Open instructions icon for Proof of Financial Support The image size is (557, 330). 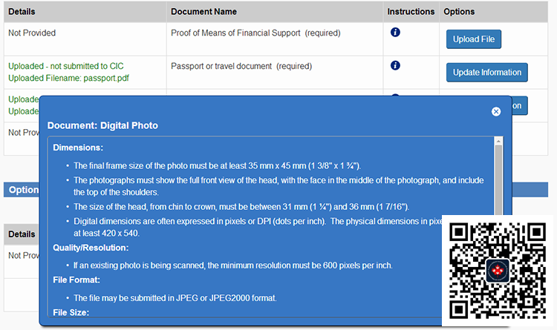coord(395,33)
